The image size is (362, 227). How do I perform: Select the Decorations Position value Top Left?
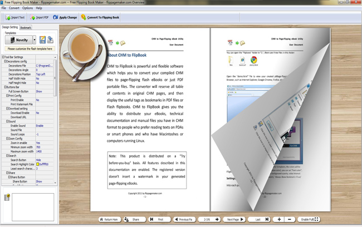45,75
